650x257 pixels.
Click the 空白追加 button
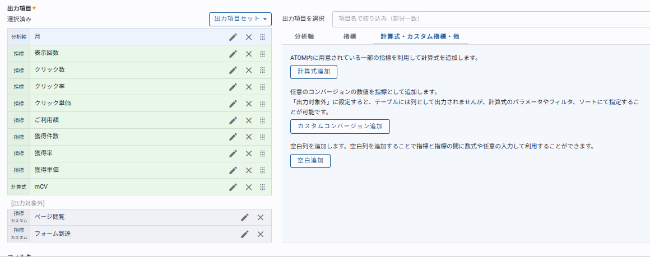point(310,161)
